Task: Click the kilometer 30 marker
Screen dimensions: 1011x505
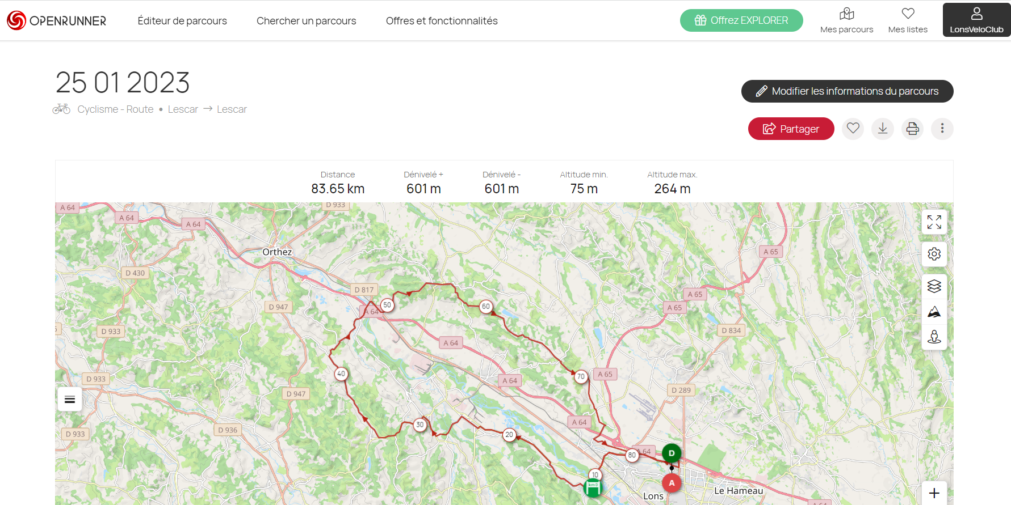Action: [x=420, y=425]
